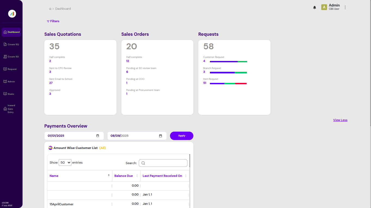Image resolution: width=371 pixels, height=208 pixels.
Task: Click the Apply button for payment dates
Action: 181,136
